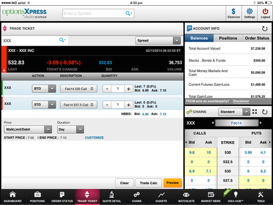Go to previous expiration in chains
This screenshot has width=273, height=205.
pos(213,123)
